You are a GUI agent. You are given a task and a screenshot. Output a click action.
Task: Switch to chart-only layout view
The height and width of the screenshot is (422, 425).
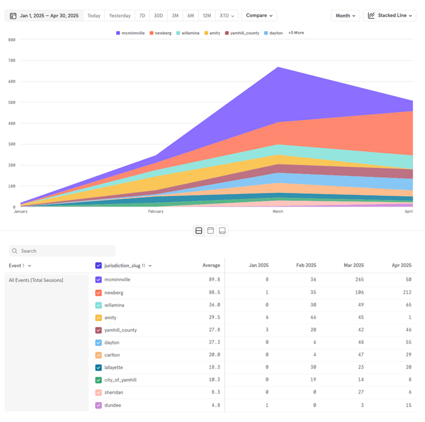pos(210,231)
